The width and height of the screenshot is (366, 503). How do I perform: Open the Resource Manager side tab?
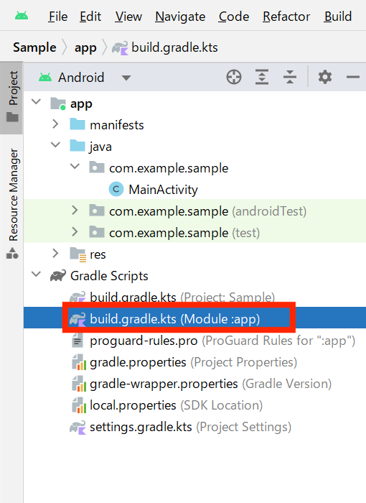pos(12,203)
